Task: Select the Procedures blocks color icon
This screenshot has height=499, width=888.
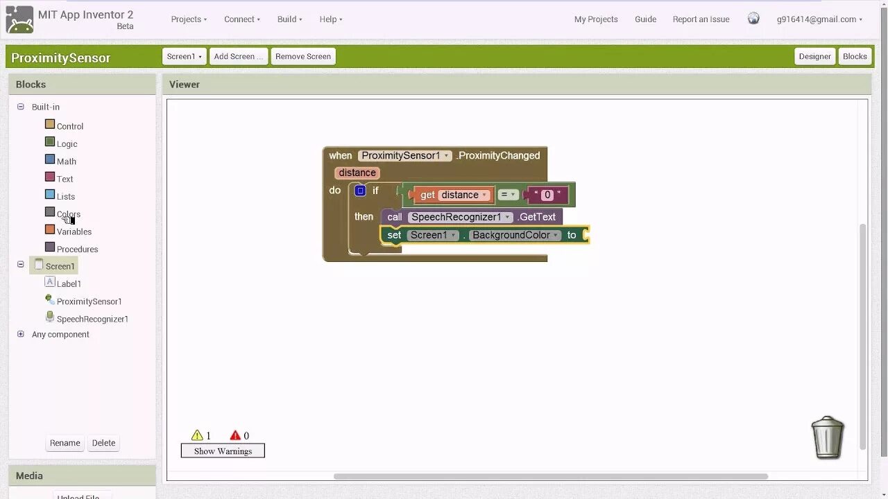Action: [50, 247]
